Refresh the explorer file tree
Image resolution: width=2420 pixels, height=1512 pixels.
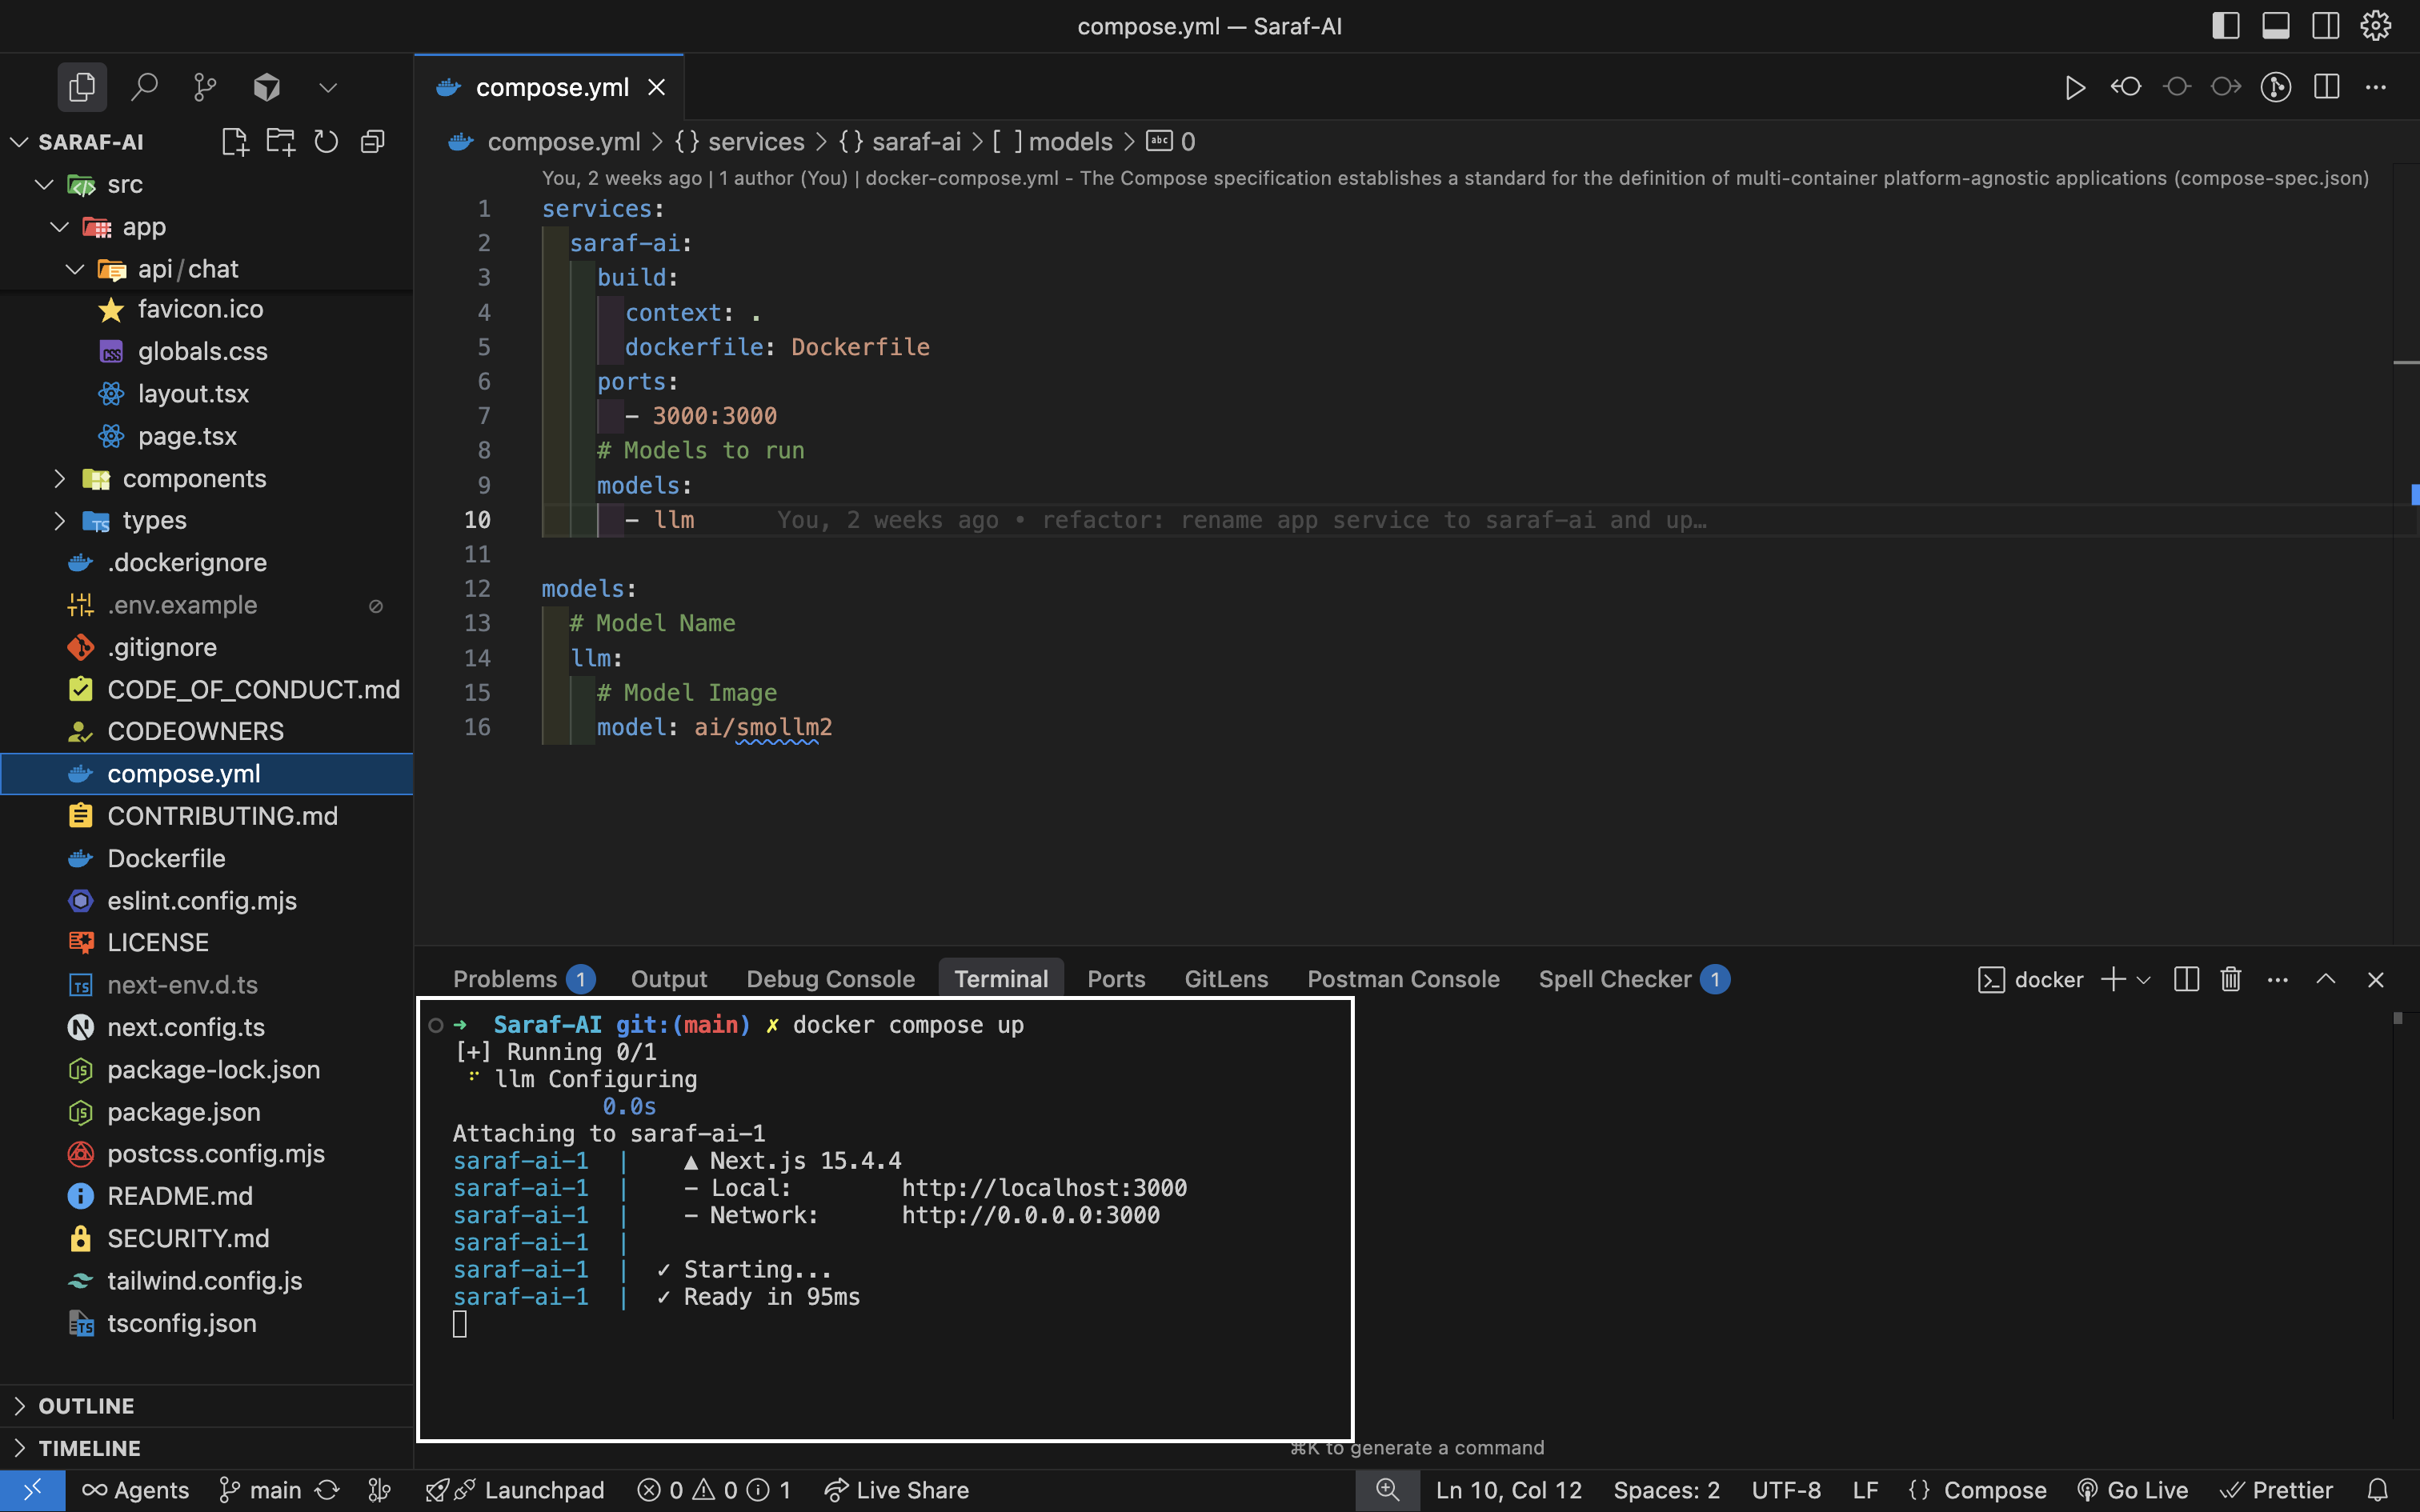tap(326, 142)
